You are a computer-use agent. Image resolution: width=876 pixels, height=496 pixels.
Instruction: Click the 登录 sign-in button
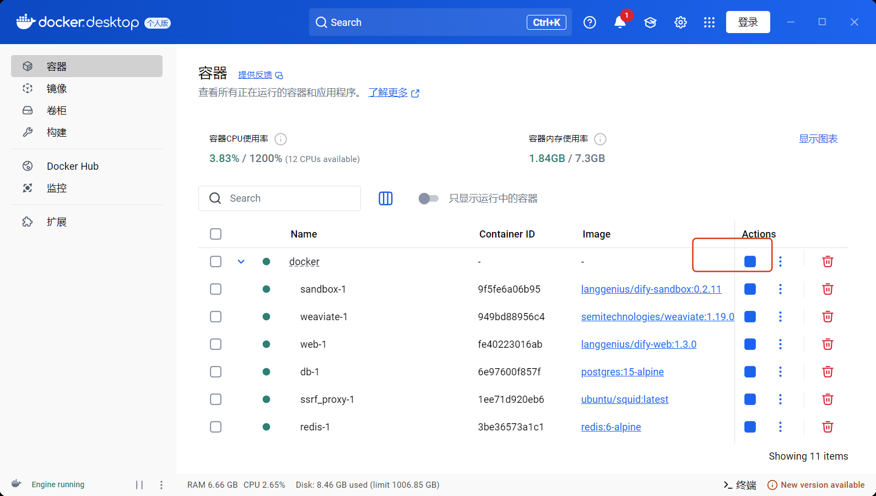pos(748,22)
